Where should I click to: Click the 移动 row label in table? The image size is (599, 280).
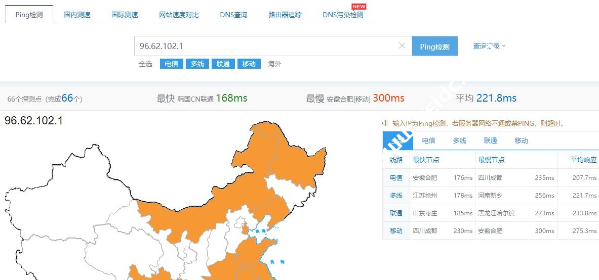coord(396,231)
